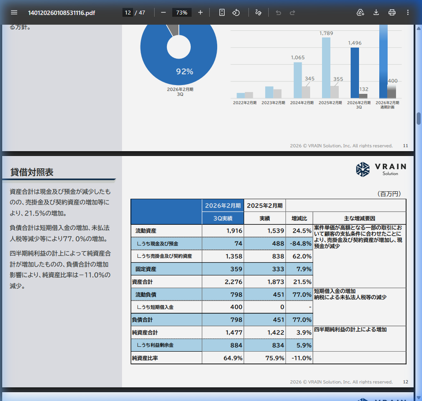This screenshot has width=422, height=401.
Task: Print the document
Action: click(392, 12)
